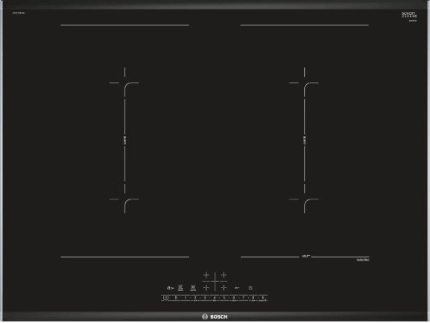The width and height of the screenshot is (430, 323).
Task: Select the rear-left cooking zone plus
Action: point(206,275)
